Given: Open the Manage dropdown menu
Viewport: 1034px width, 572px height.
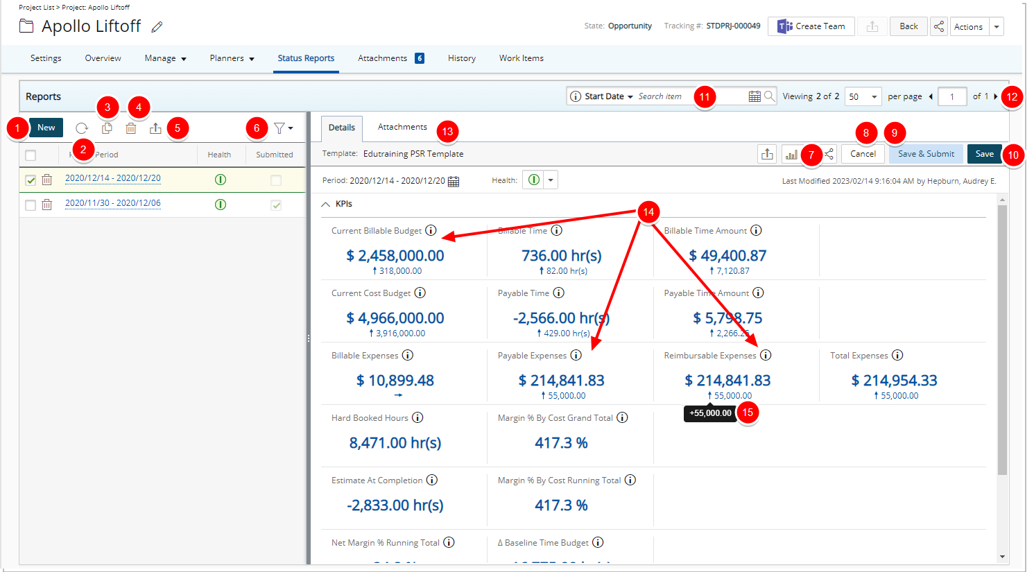Looking at the screenshot, I should 165,58.
